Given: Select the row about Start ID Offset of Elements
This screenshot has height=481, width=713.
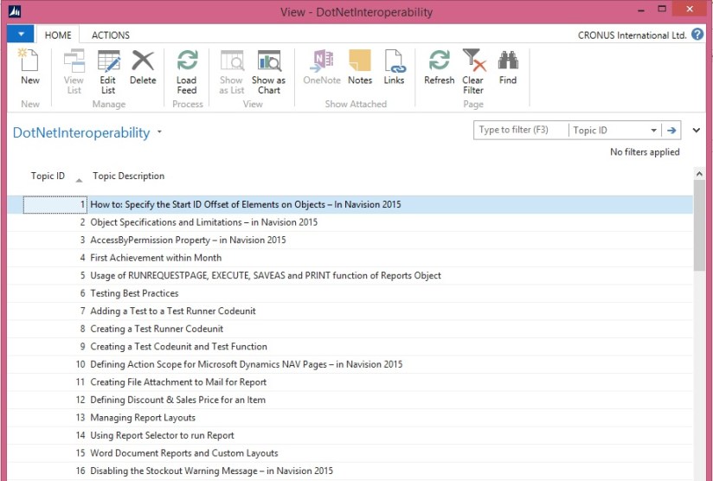Looking at the screenshot, I should tap(350, 204).
